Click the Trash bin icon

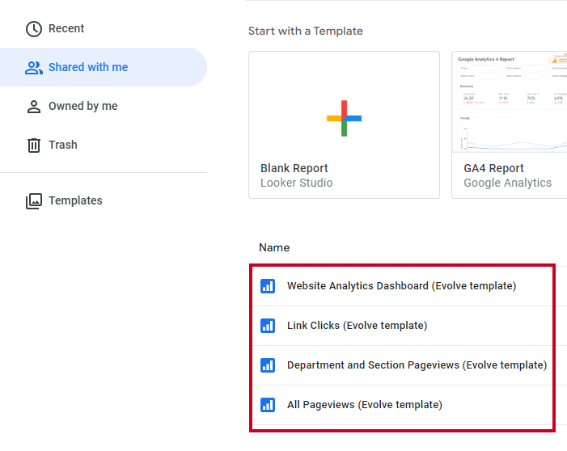click(34, 145)
